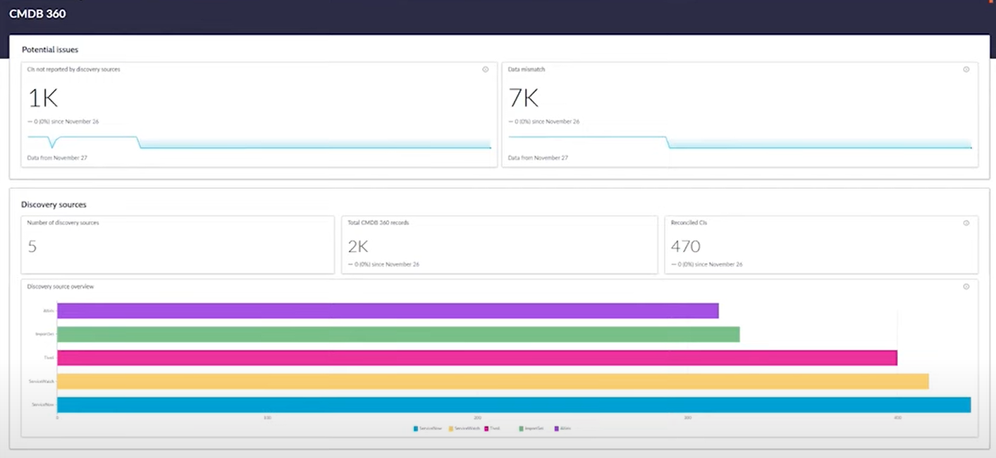
Task: Select the pink Tivoli bar
Action: 477,358
